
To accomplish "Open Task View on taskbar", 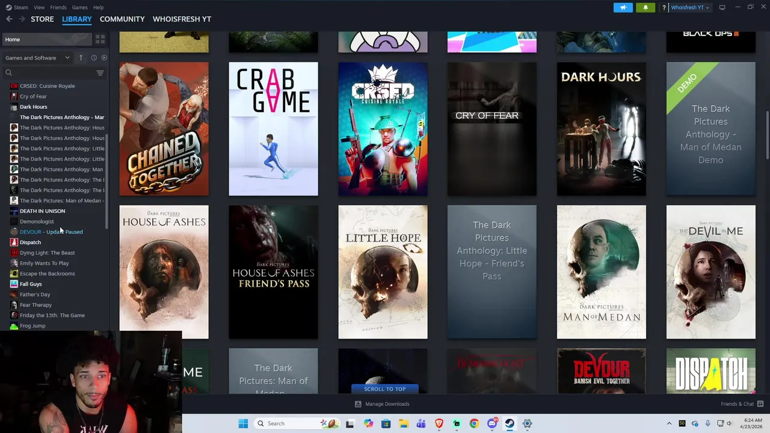I will point(350,423).
